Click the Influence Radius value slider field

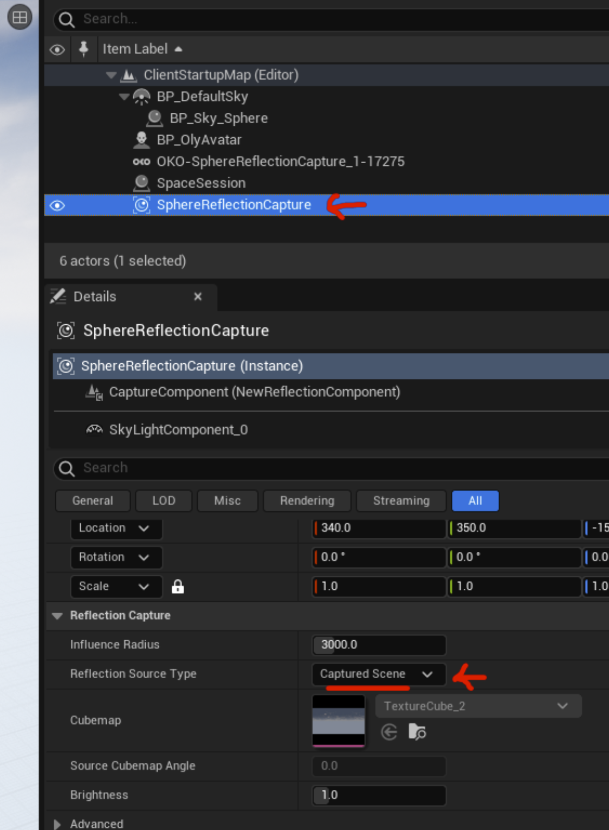(x=379, y=645)
